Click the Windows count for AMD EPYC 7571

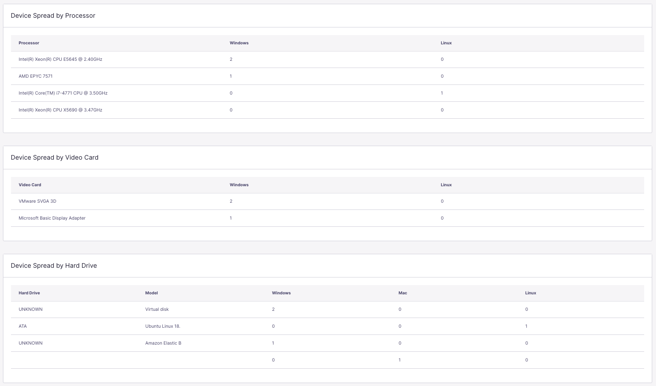tap(231, 76)
